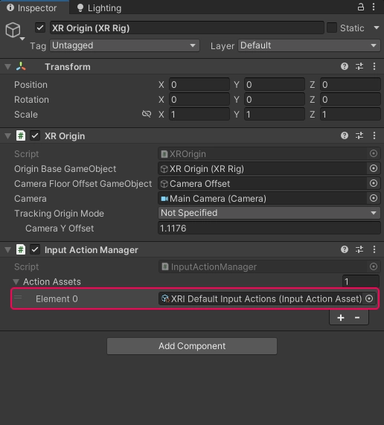Collapse the Input Action Manager foldout

[x=8, y=249]
